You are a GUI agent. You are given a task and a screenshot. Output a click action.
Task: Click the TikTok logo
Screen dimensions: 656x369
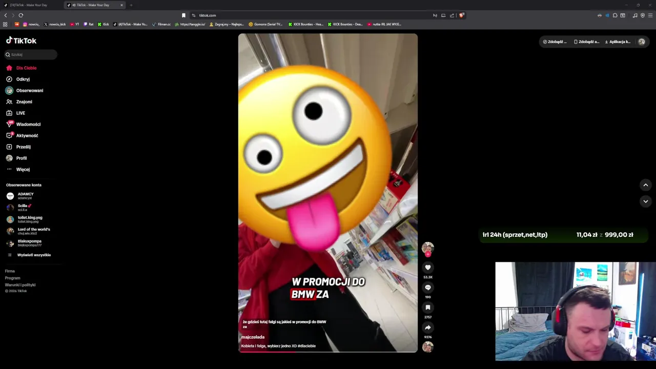point(21,40)
